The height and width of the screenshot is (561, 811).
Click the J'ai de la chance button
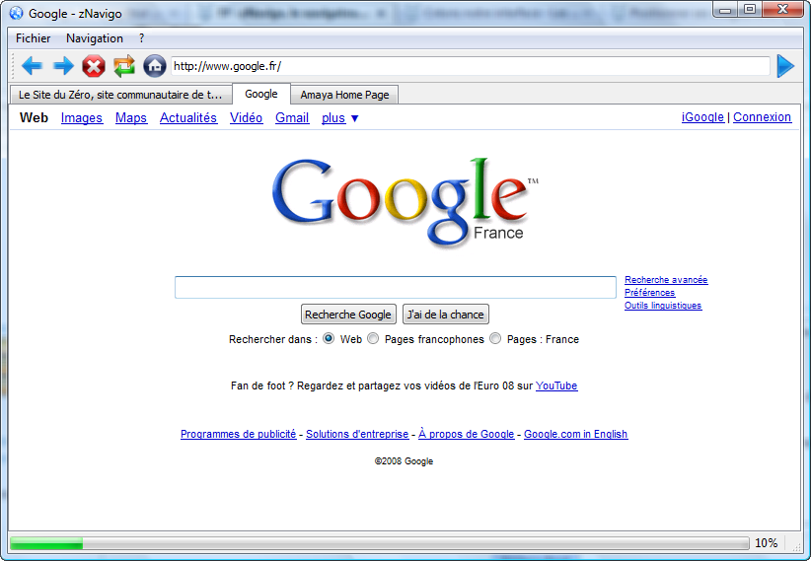pyautogui.click(x=445, y=315)
